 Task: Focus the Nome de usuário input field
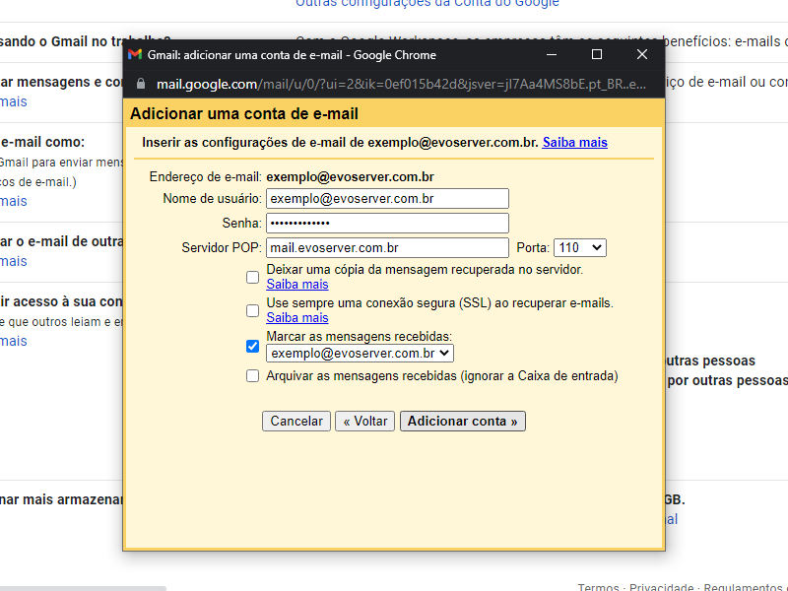click(387, 199)
